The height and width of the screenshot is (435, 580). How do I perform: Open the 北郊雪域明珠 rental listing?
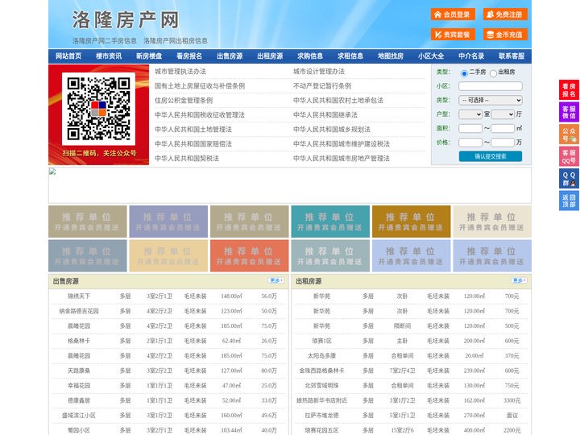click(321, 385)
